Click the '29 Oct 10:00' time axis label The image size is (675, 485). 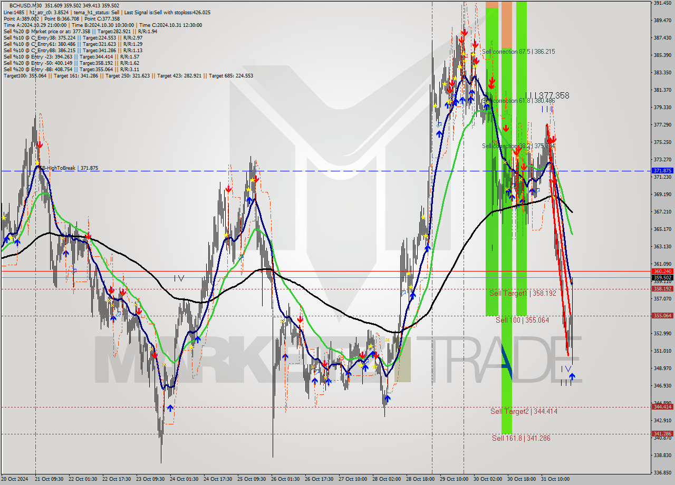tap(454, 479)
